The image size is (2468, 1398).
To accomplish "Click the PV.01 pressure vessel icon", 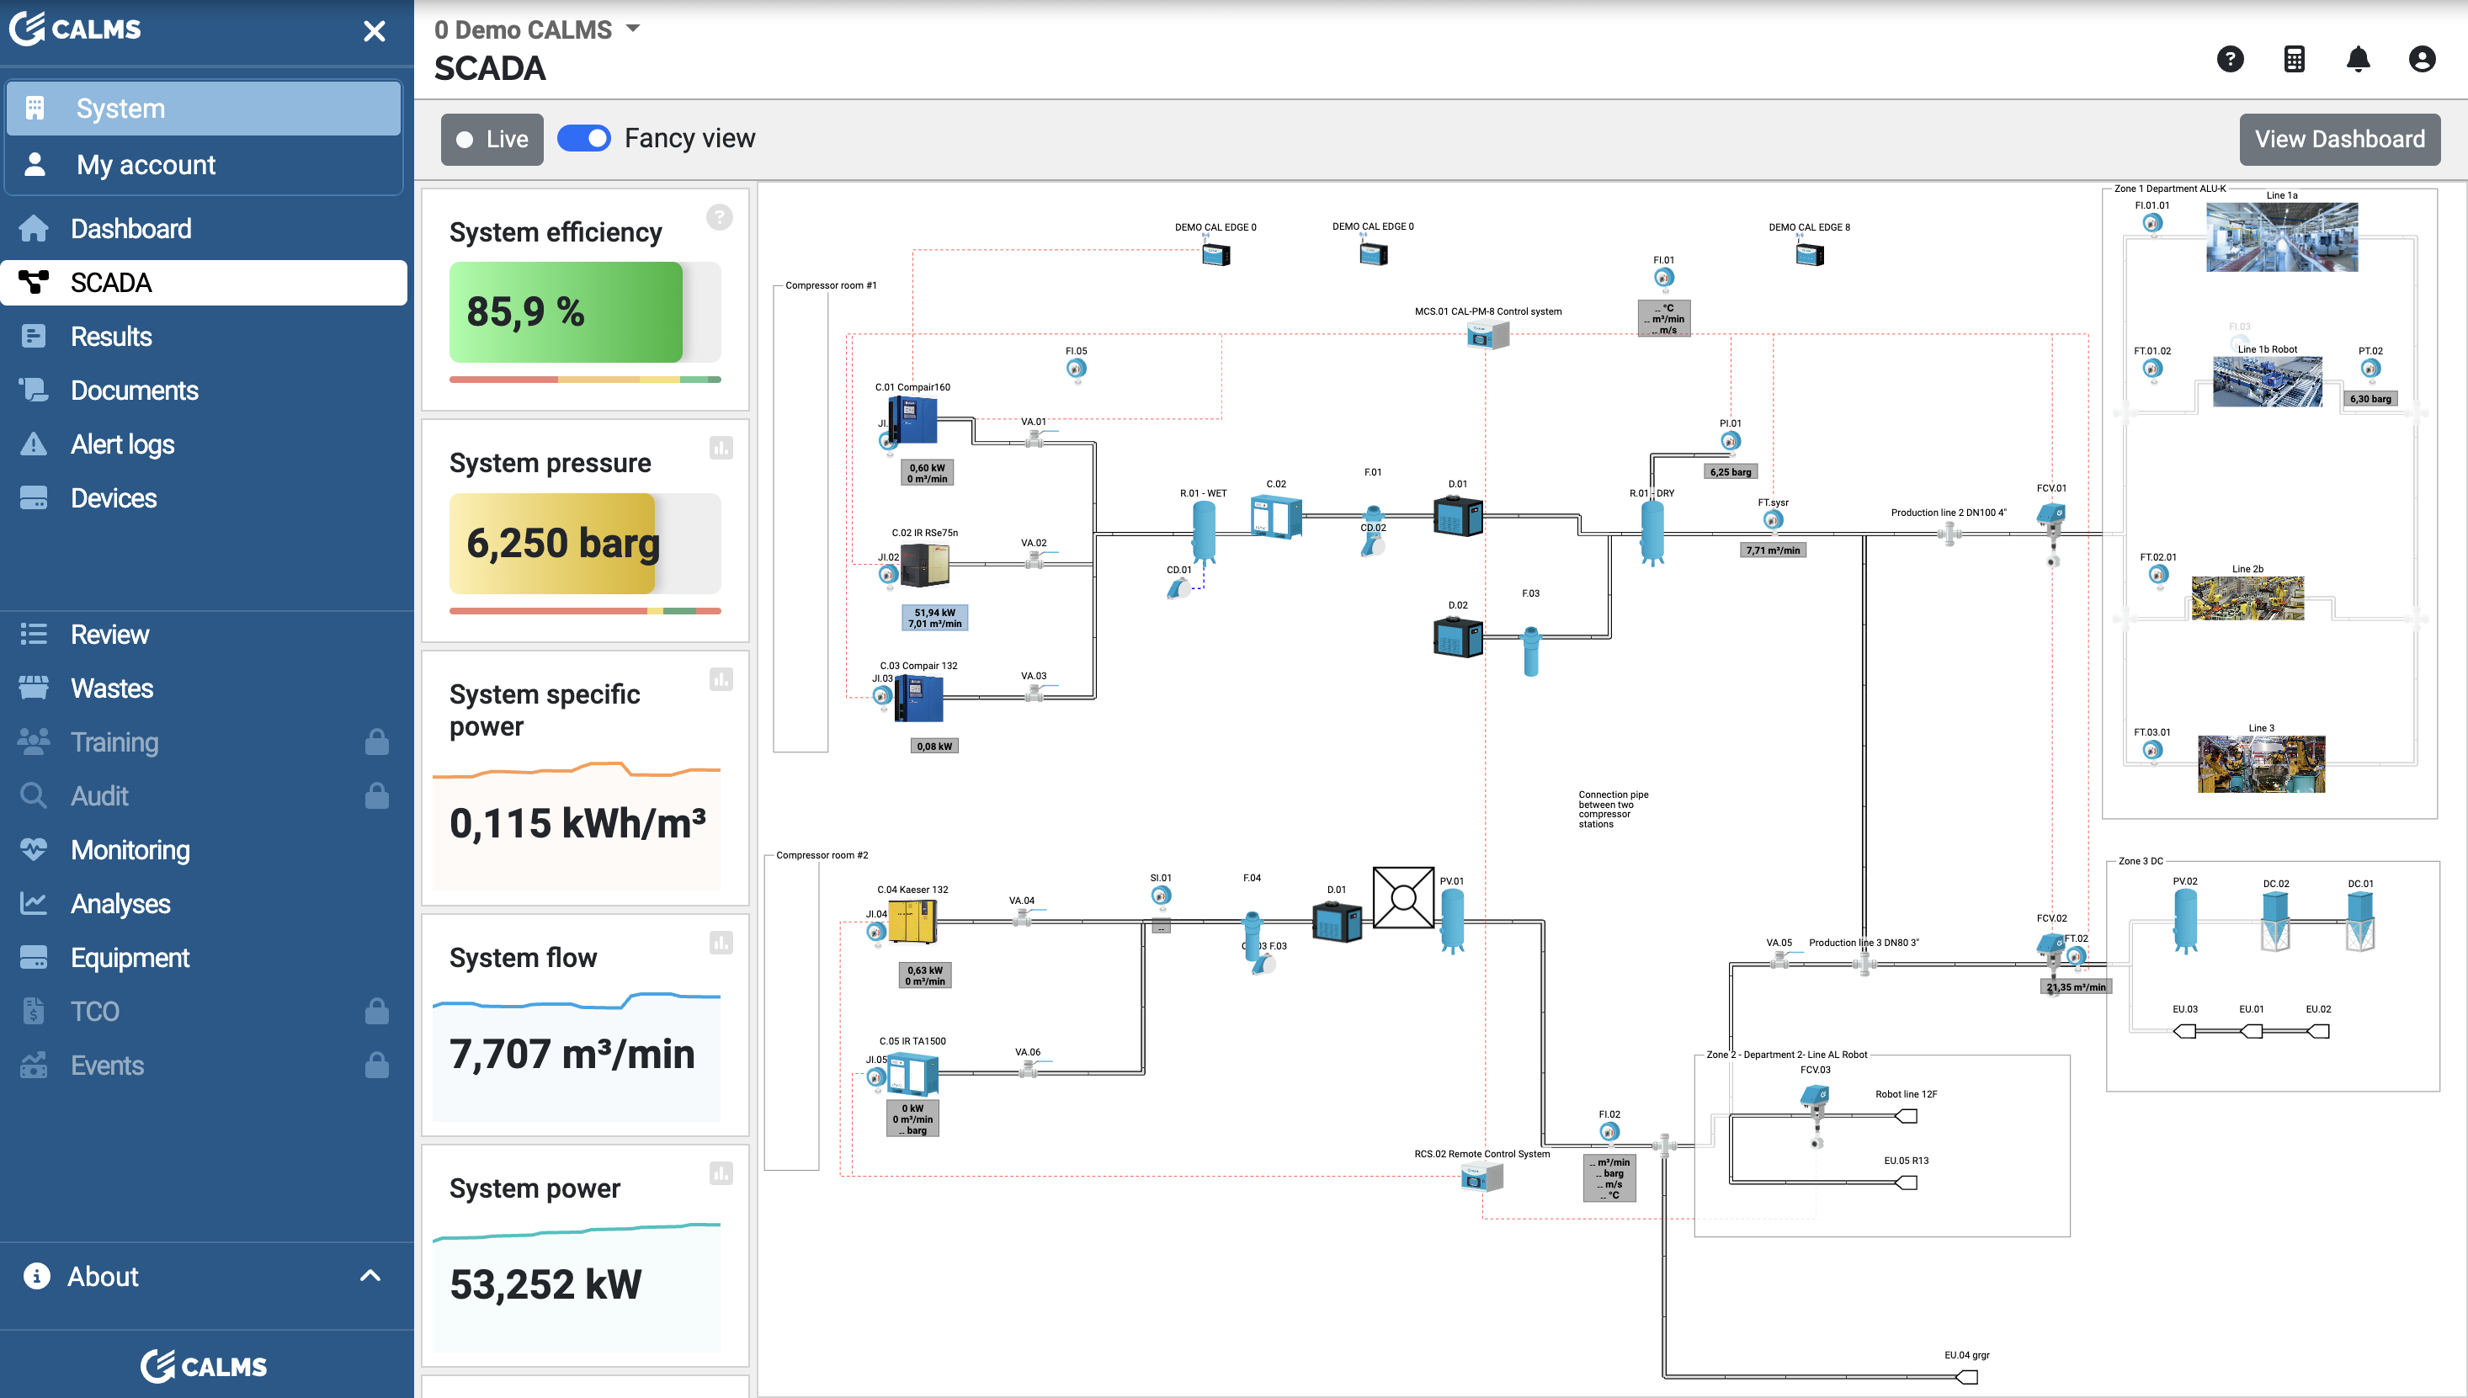I will click(1452, 920).
